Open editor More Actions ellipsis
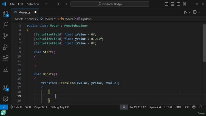The height and width of the screenshot is (116, 206). 201,12
